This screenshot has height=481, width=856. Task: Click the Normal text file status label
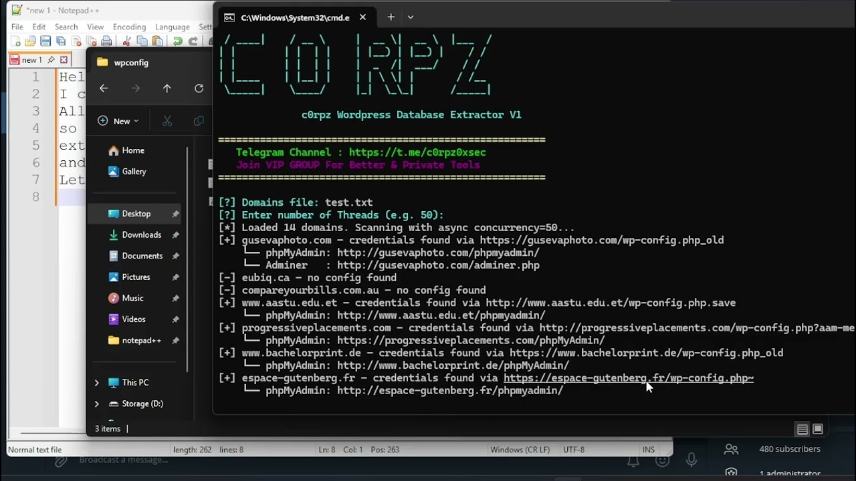pos(35,450)
